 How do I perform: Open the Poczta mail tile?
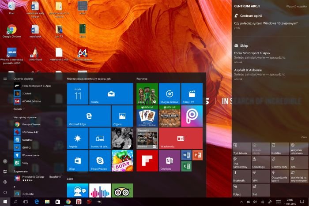111,94
